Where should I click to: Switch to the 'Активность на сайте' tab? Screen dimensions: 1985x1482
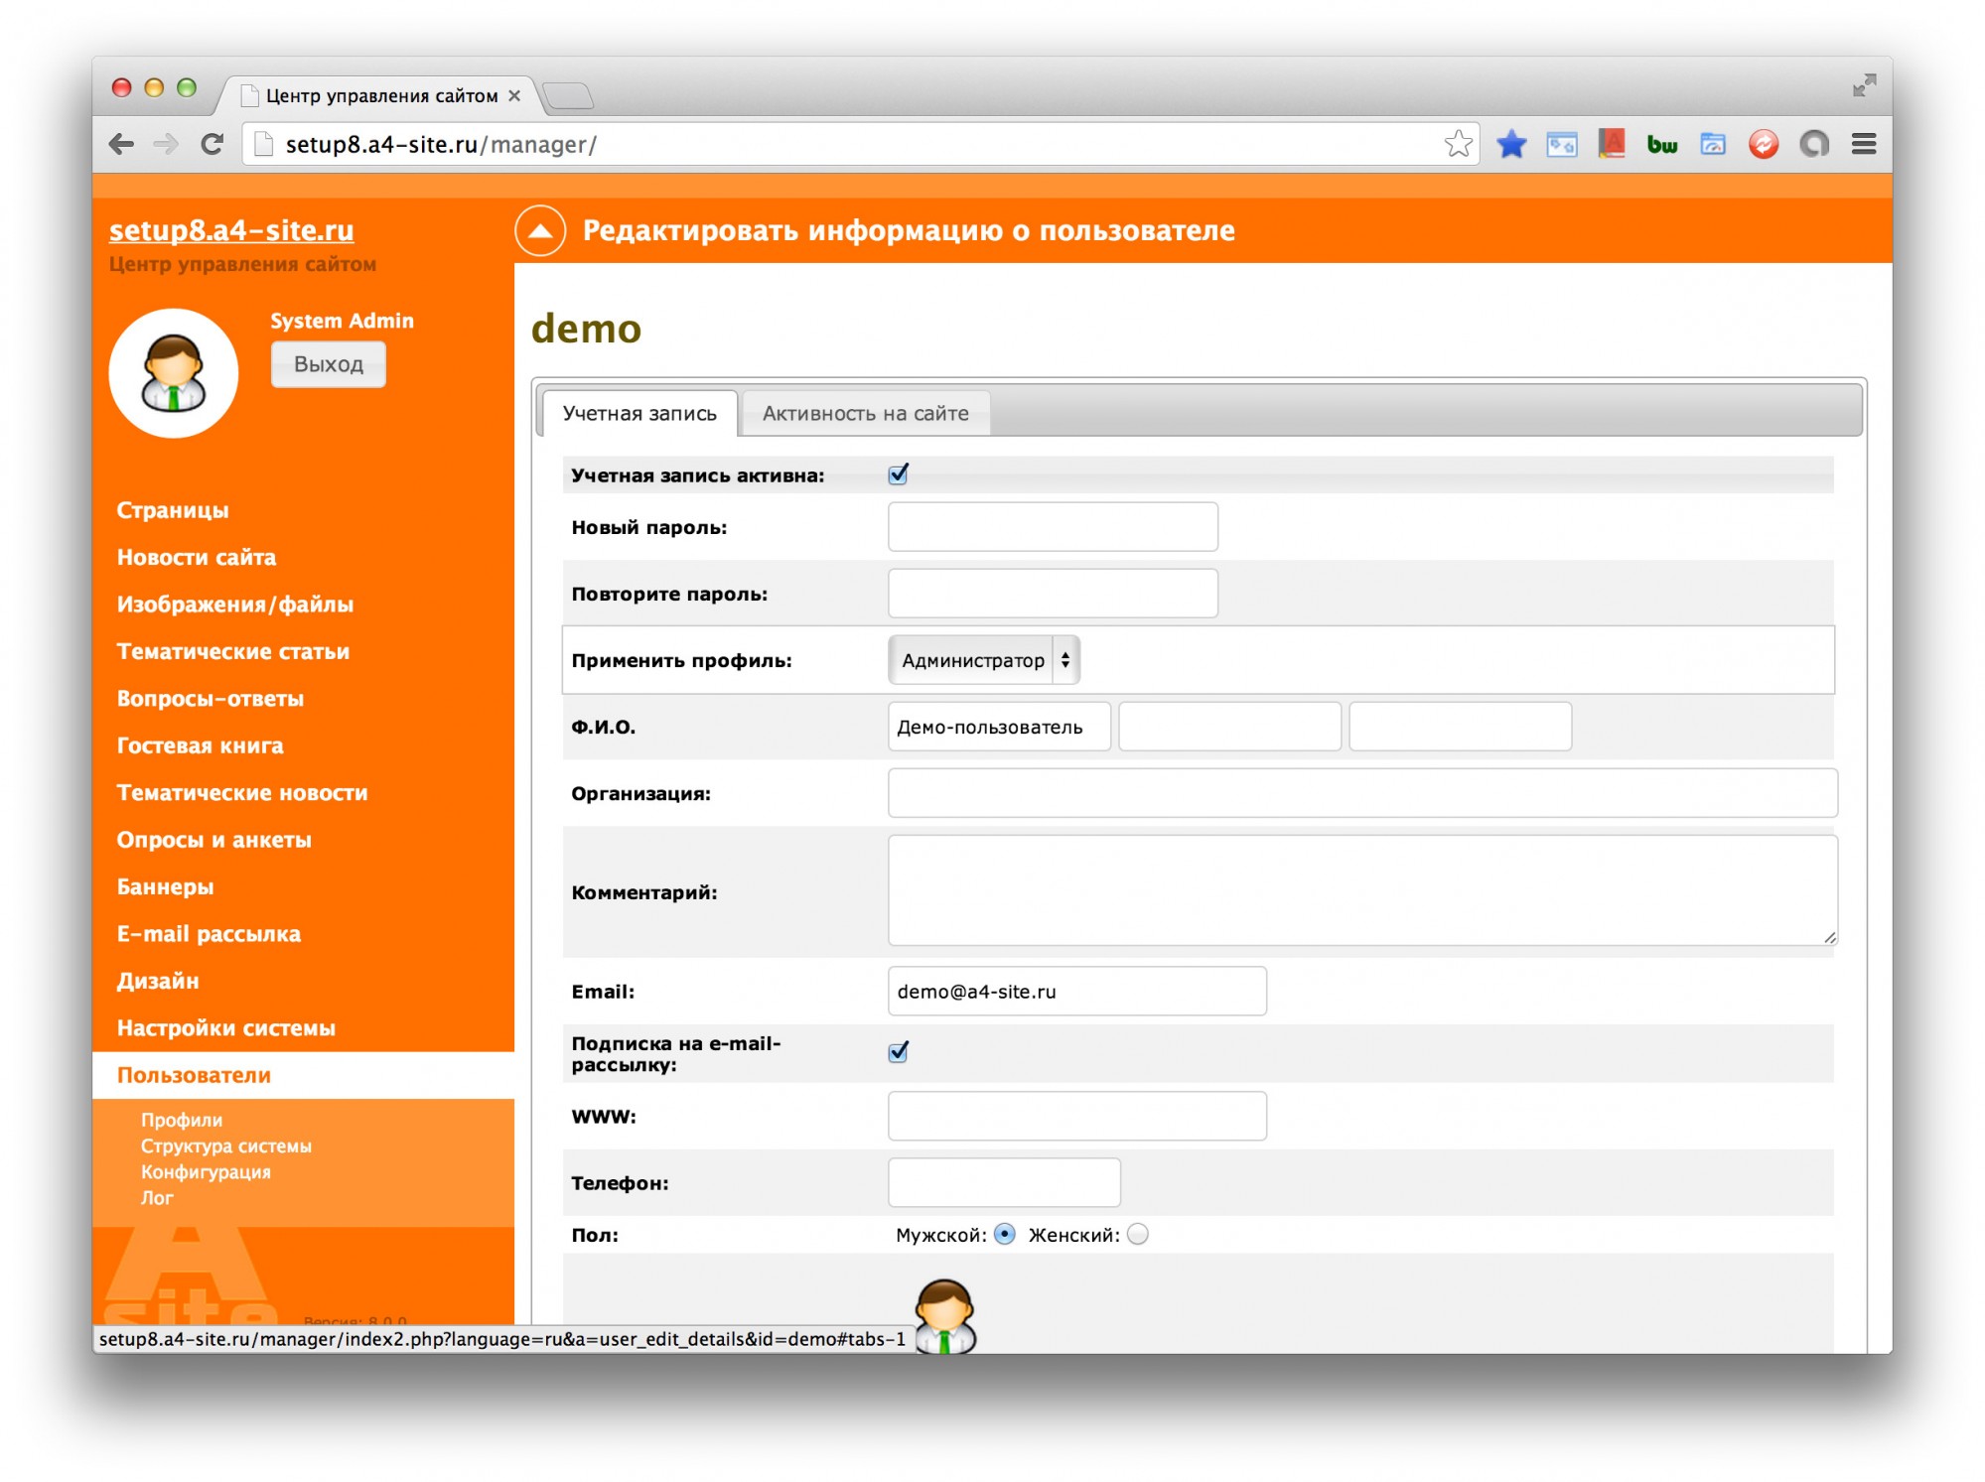[865, 413]
